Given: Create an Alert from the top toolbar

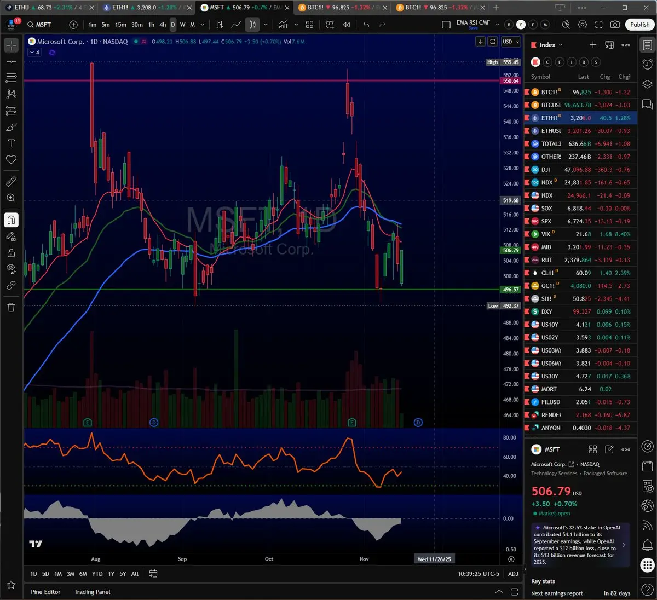Looking at the screenshot, I should [330, 25].
